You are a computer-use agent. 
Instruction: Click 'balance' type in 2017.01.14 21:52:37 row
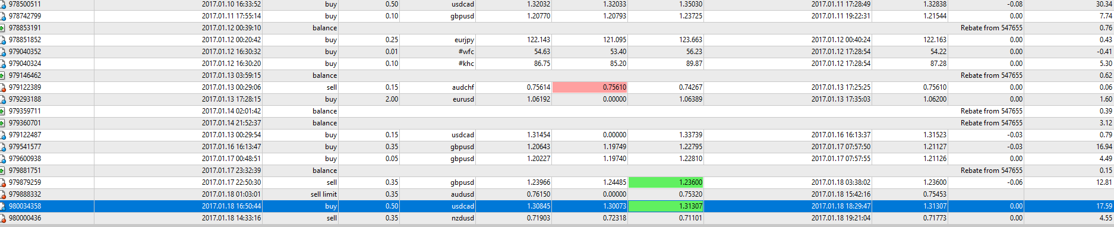pyautogui.click(x=324, y=123)
